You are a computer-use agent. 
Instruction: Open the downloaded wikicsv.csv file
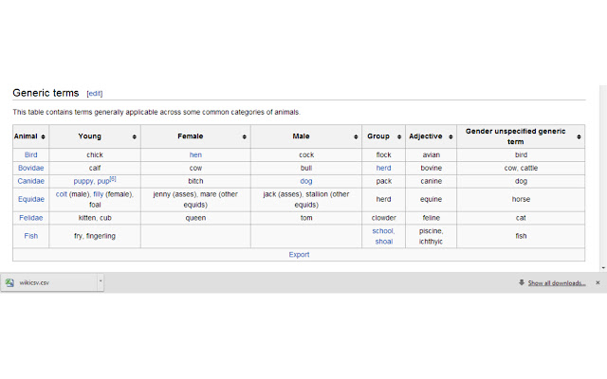[x=49, y=282]
